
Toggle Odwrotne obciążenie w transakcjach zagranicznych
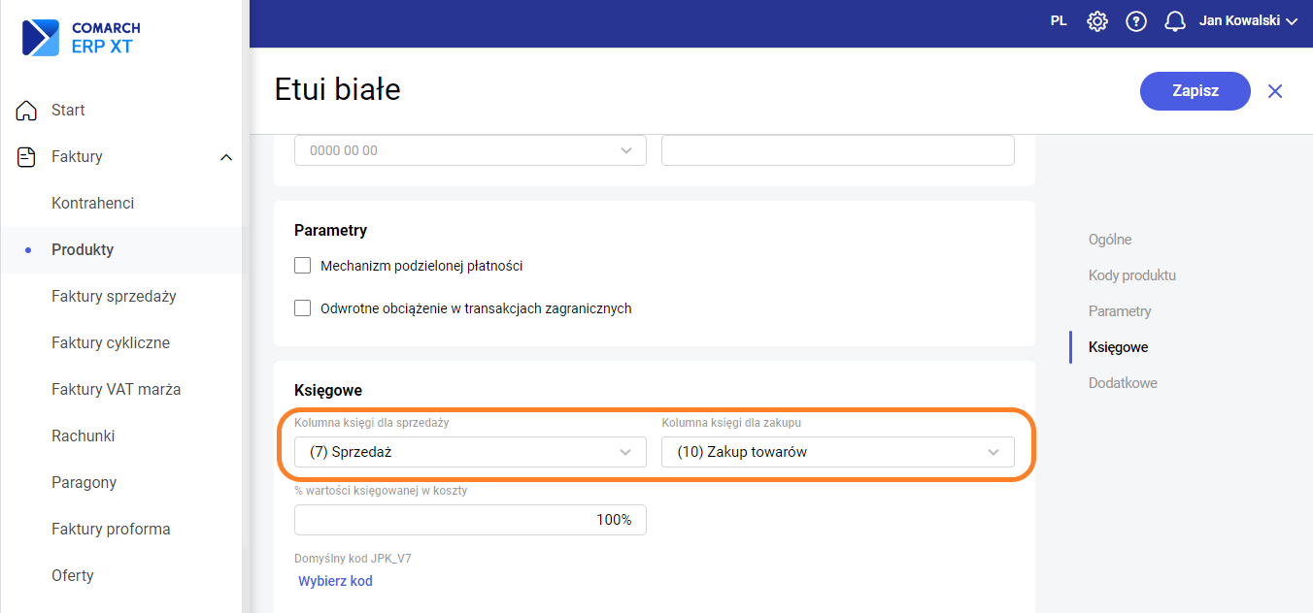(303, 308)
